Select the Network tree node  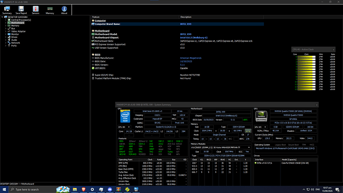(15, 43)
